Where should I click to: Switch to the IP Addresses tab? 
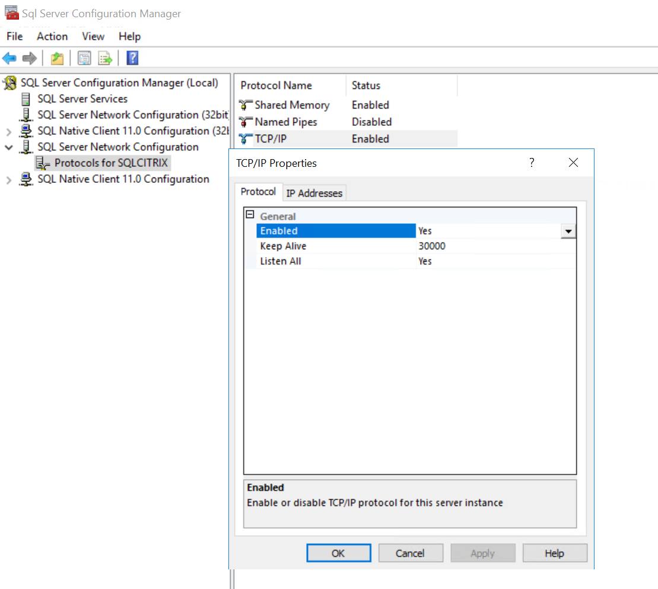pyautogui.click(x=314, y=193)
